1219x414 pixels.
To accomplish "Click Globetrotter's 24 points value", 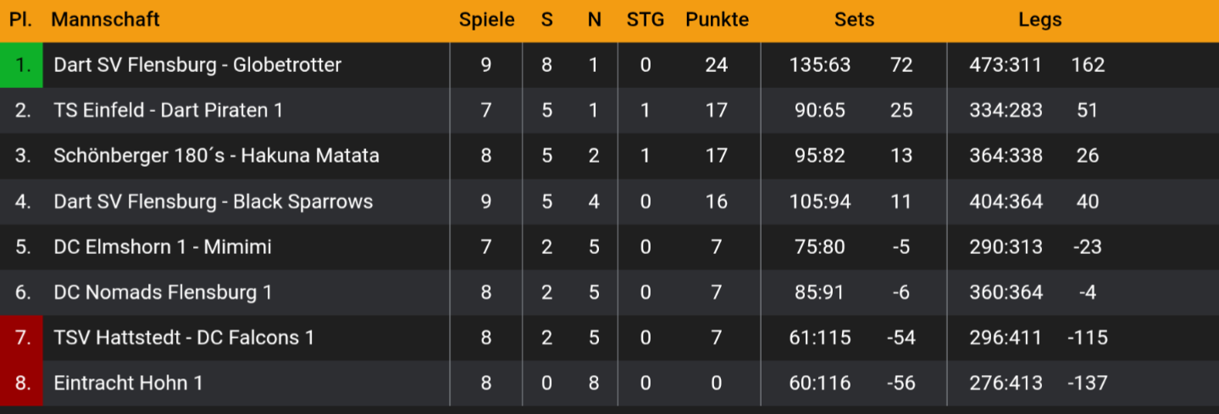I will point(716,65).
